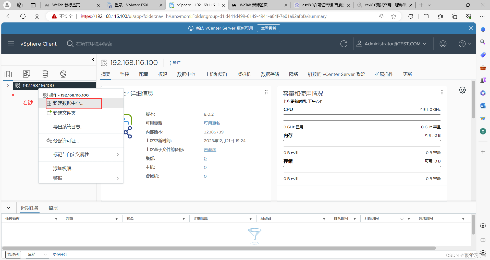490x260 pixels.
Task: Open the 容量和使用情况 card handle menu
Action: tap(442, 92)
